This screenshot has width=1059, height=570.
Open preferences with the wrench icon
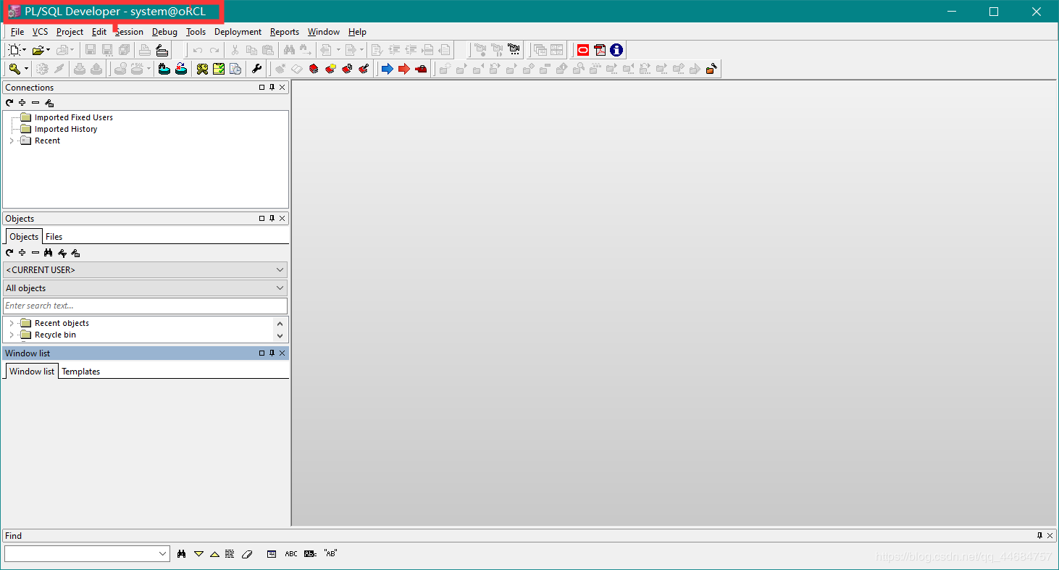pos(256,69)
